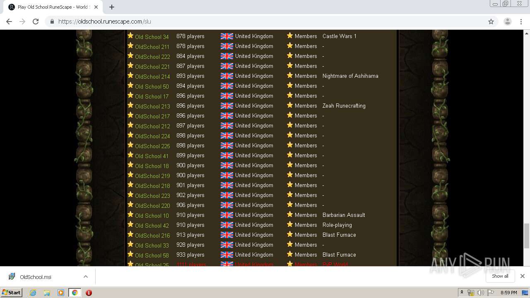530x298 pixels.
Task: Join world OldSchool 220
Action: point(152,205)
